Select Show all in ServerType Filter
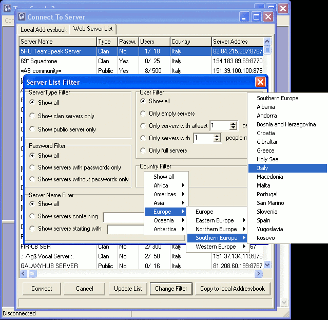The image size is (328, 320). tap(44, 103)
